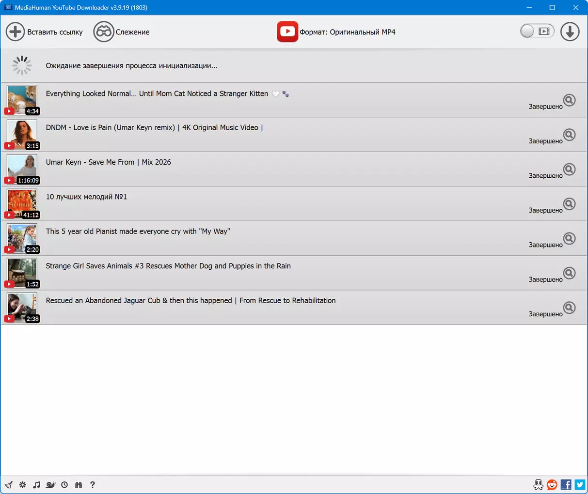588x494 pixels.
Task: Open the Reddit icon link
Action: pos(552,485)
